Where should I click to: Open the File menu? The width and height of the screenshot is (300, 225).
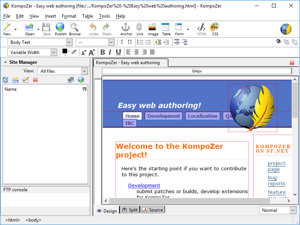(7, 16)
